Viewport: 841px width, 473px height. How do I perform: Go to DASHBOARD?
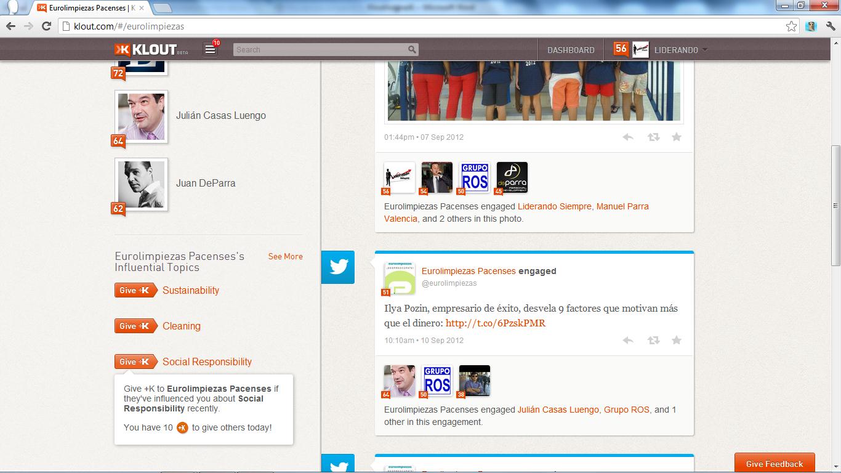pos(571,50)
